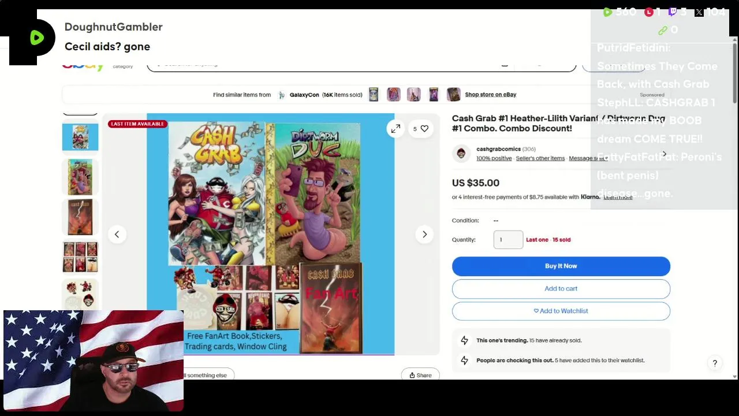Click the green link icon in overlay
Viewport: 739px width, 416px height.
coord(663,30)
